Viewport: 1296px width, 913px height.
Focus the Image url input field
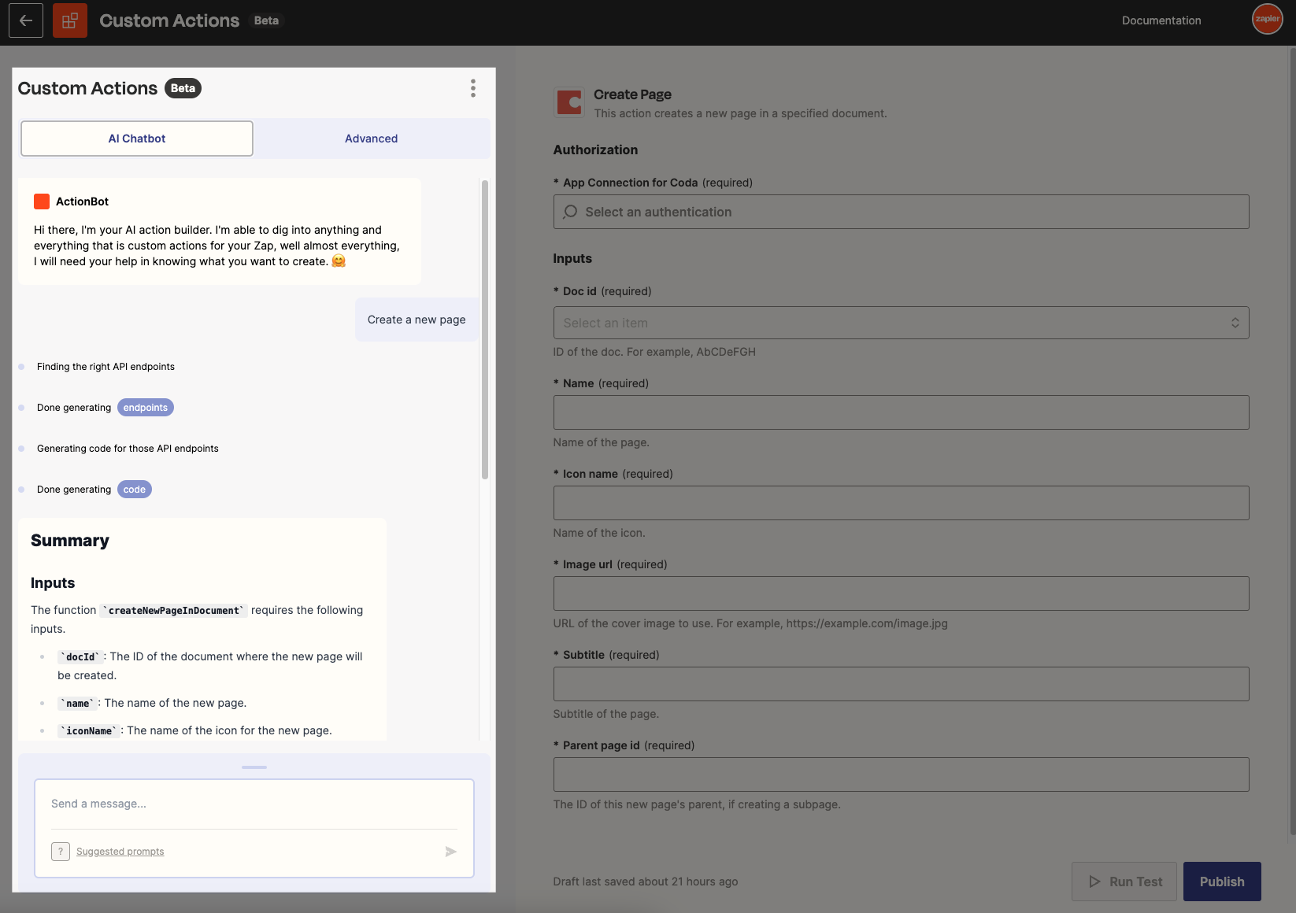tap(901, 593)
